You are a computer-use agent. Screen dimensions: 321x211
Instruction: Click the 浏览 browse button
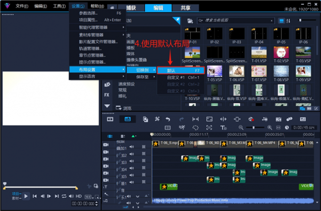click(x=124, y=108)
